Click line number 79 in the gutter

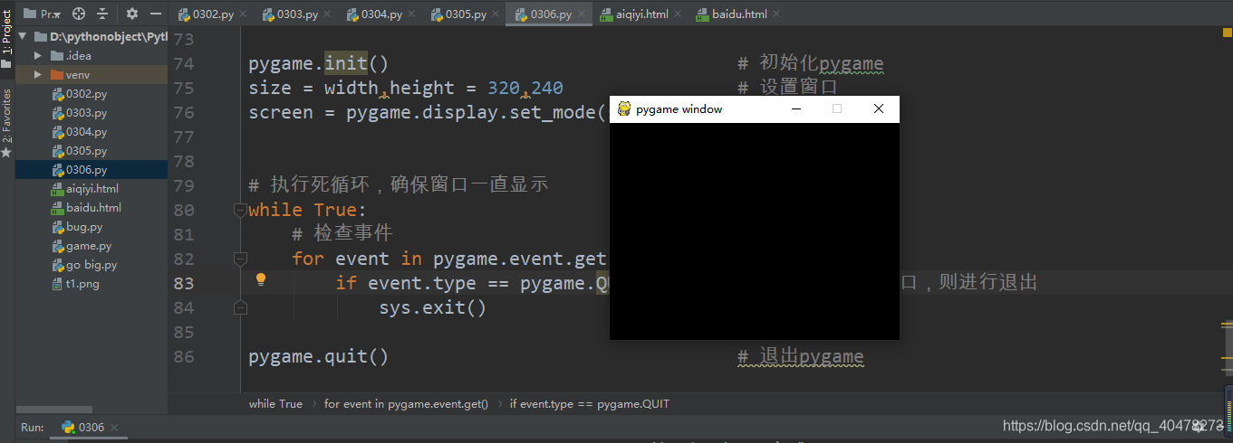click(183, 185)
